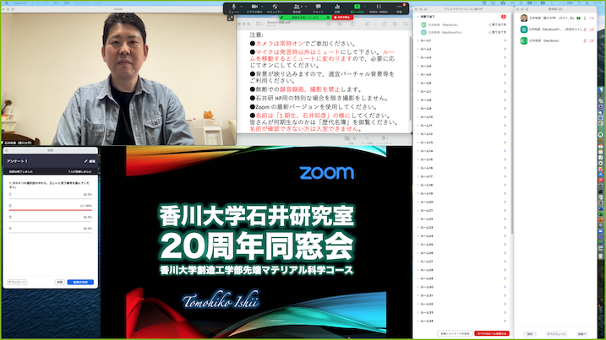The height and width of the screenshot is (340, 606).
Task: Open the zoom.us menu in menu bar
Action: point(19,3)
